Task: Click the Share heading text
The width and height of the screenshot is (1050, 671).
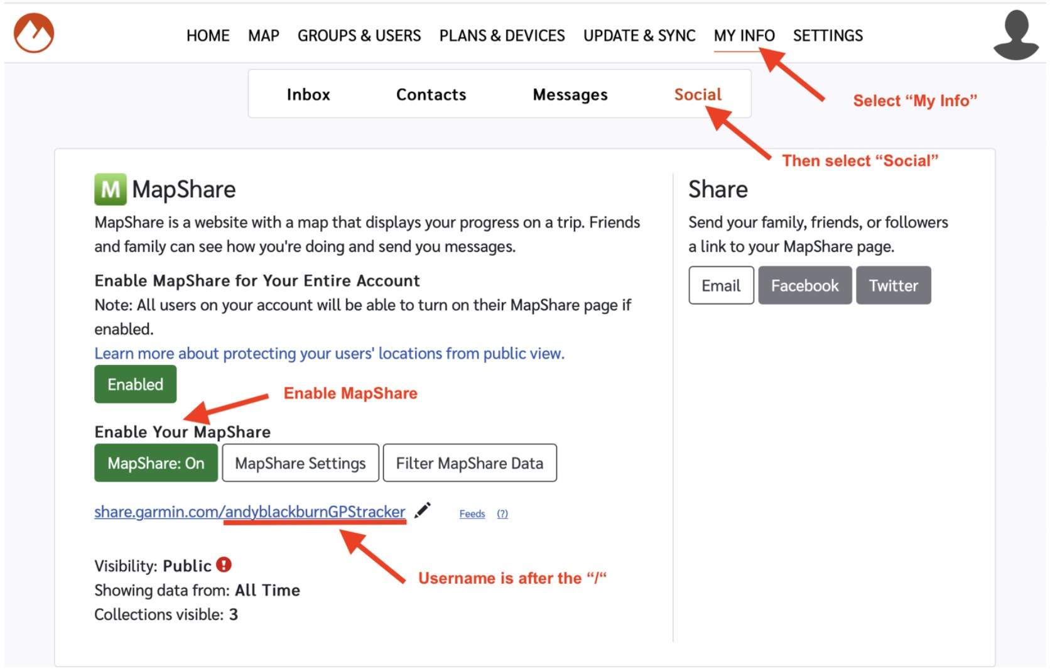Action: click(718, 189)
